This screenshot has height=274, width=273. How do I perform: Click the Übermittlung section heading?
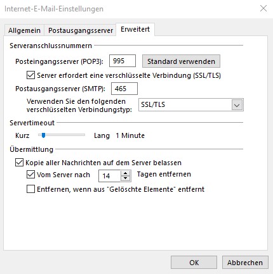32,149
